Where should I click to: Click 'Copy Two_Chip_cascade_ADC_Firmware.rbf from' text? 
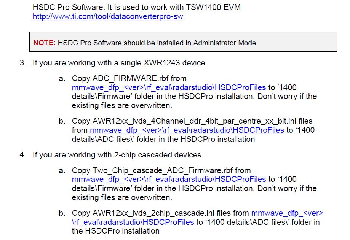coord(161,170)
